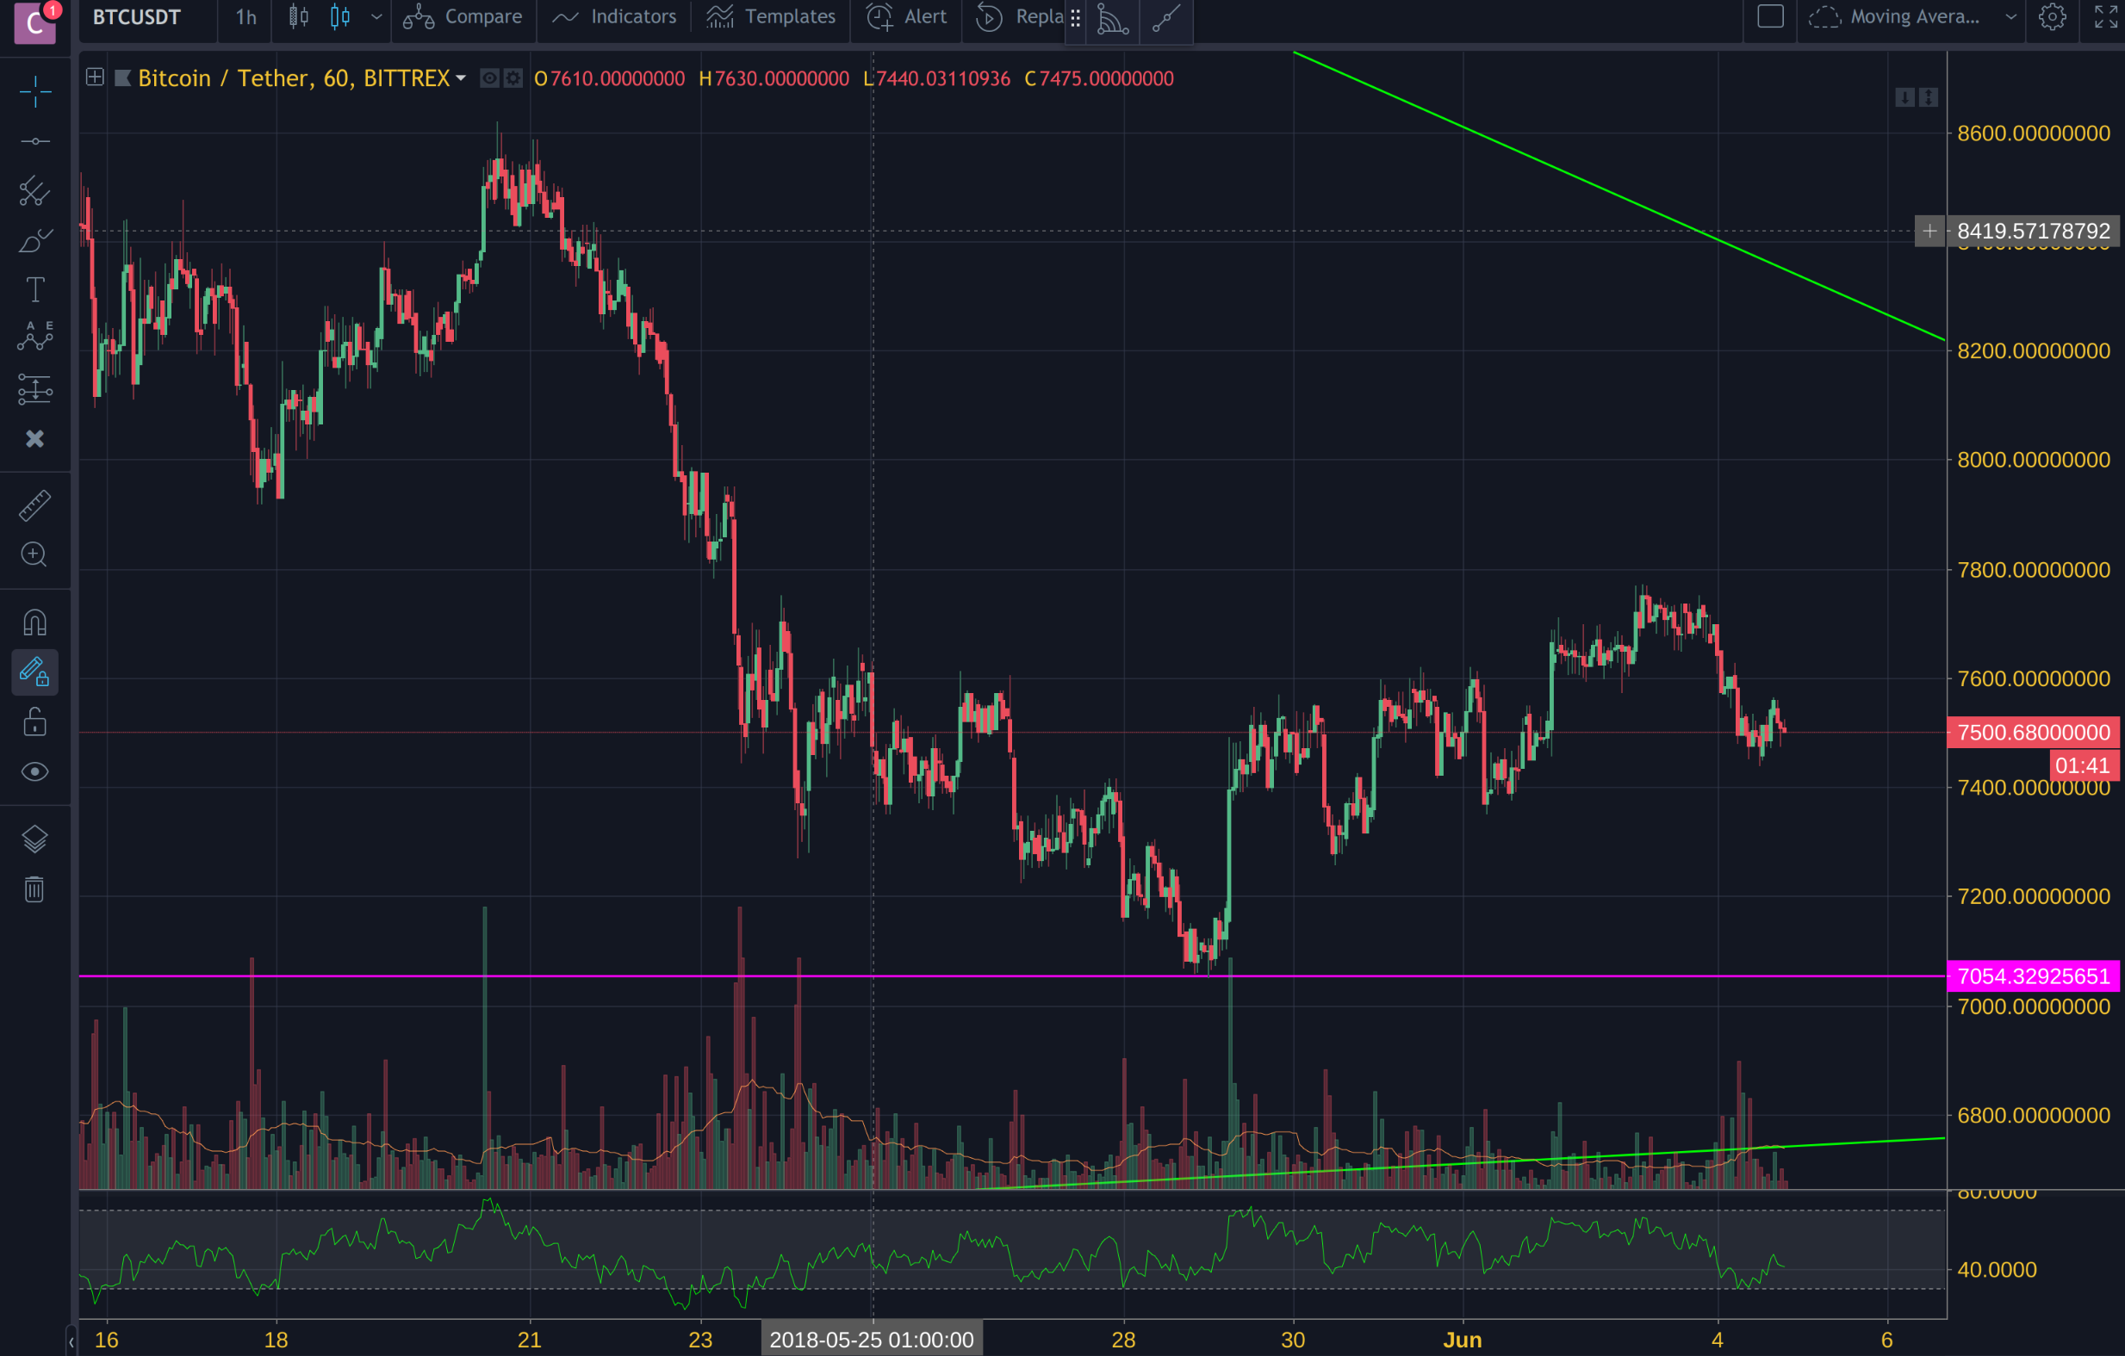This screenshot has width=2125, height=1356.
Task: Choose the text annotation tool
Action: click(34, 289)
